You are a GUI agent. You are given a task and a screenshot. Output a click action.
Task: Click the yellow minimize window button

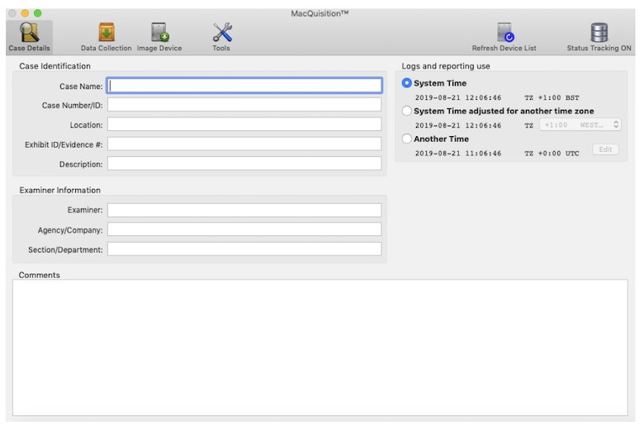(25, 13)
